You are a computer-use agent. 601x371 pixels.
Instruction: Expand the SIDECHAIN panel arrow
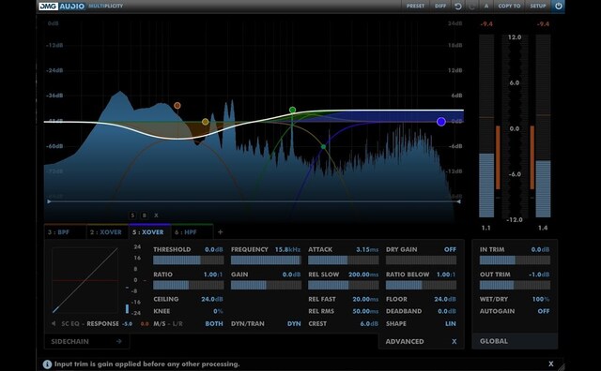[119, 341]
